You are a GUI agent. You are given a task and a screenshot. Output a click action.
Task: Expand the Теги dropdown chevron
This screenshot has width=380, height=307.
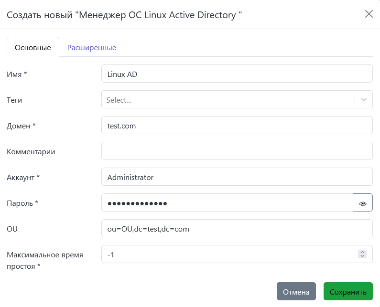(x=364, y=100)
